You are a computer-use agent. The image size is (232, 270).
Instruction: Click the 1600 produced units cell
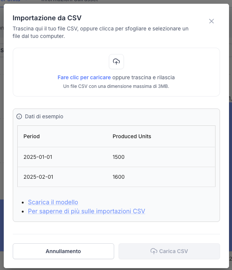[118, 177]
